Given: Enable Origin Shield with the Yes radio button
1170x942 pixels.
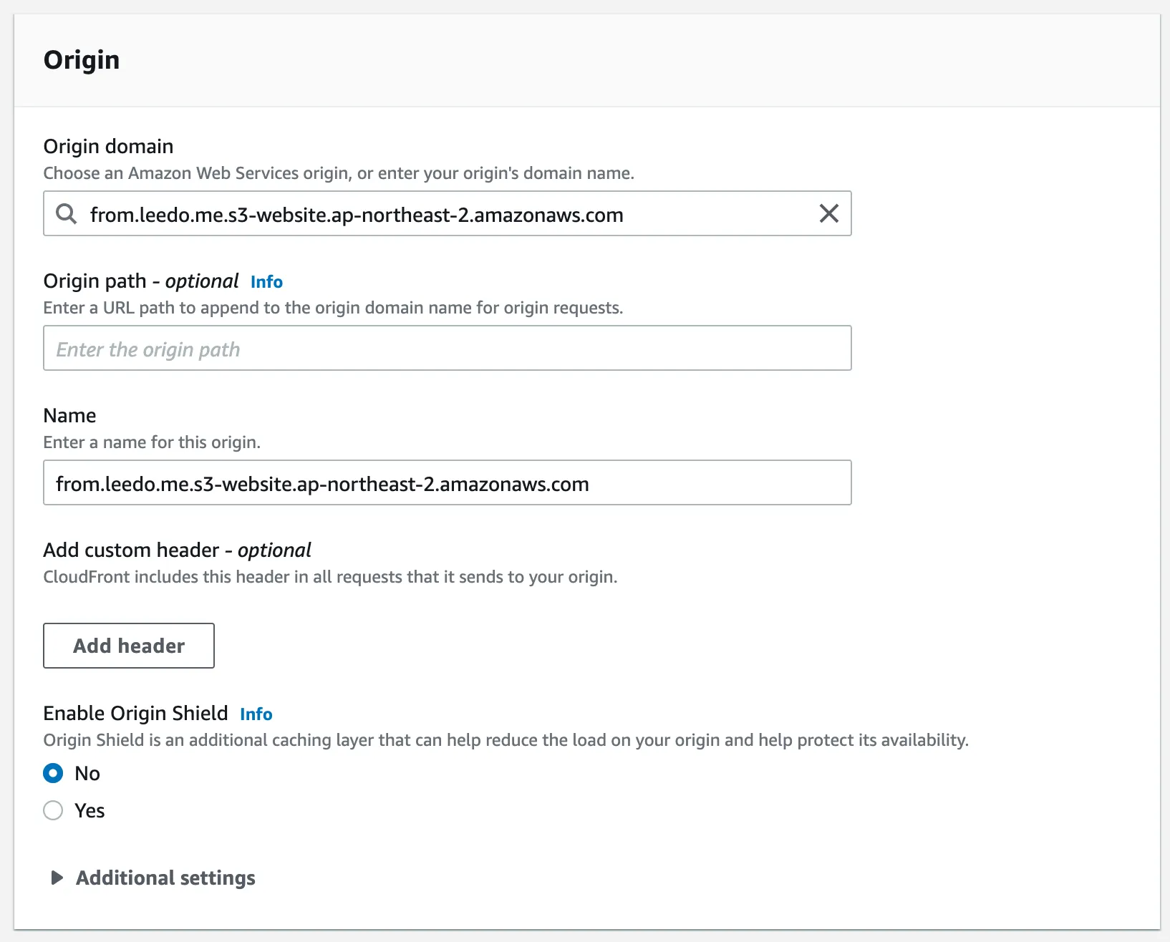Looking at the screenshot, I should (x=53, y=810).
